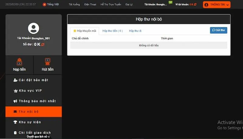Click the profile avatar icon
Screen dimensions: 243x139
[x=33, y=28]
